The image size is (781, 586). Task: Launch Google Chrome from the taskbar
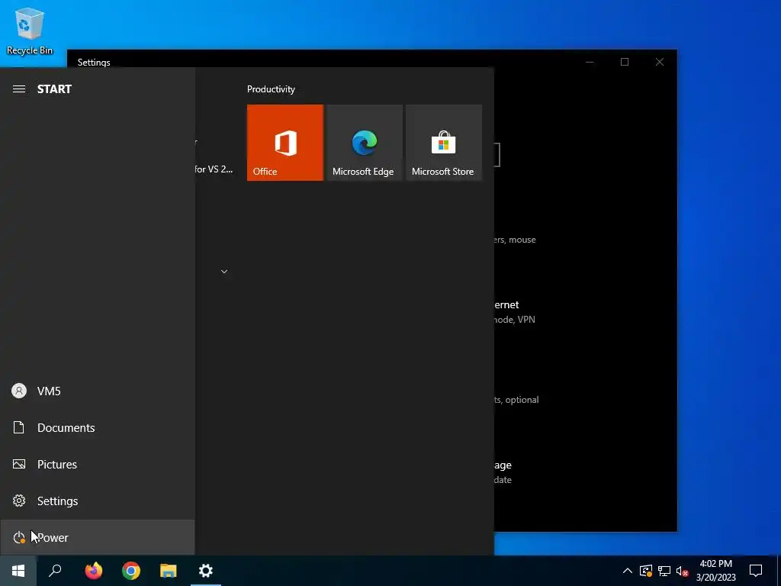click(131, 571)
